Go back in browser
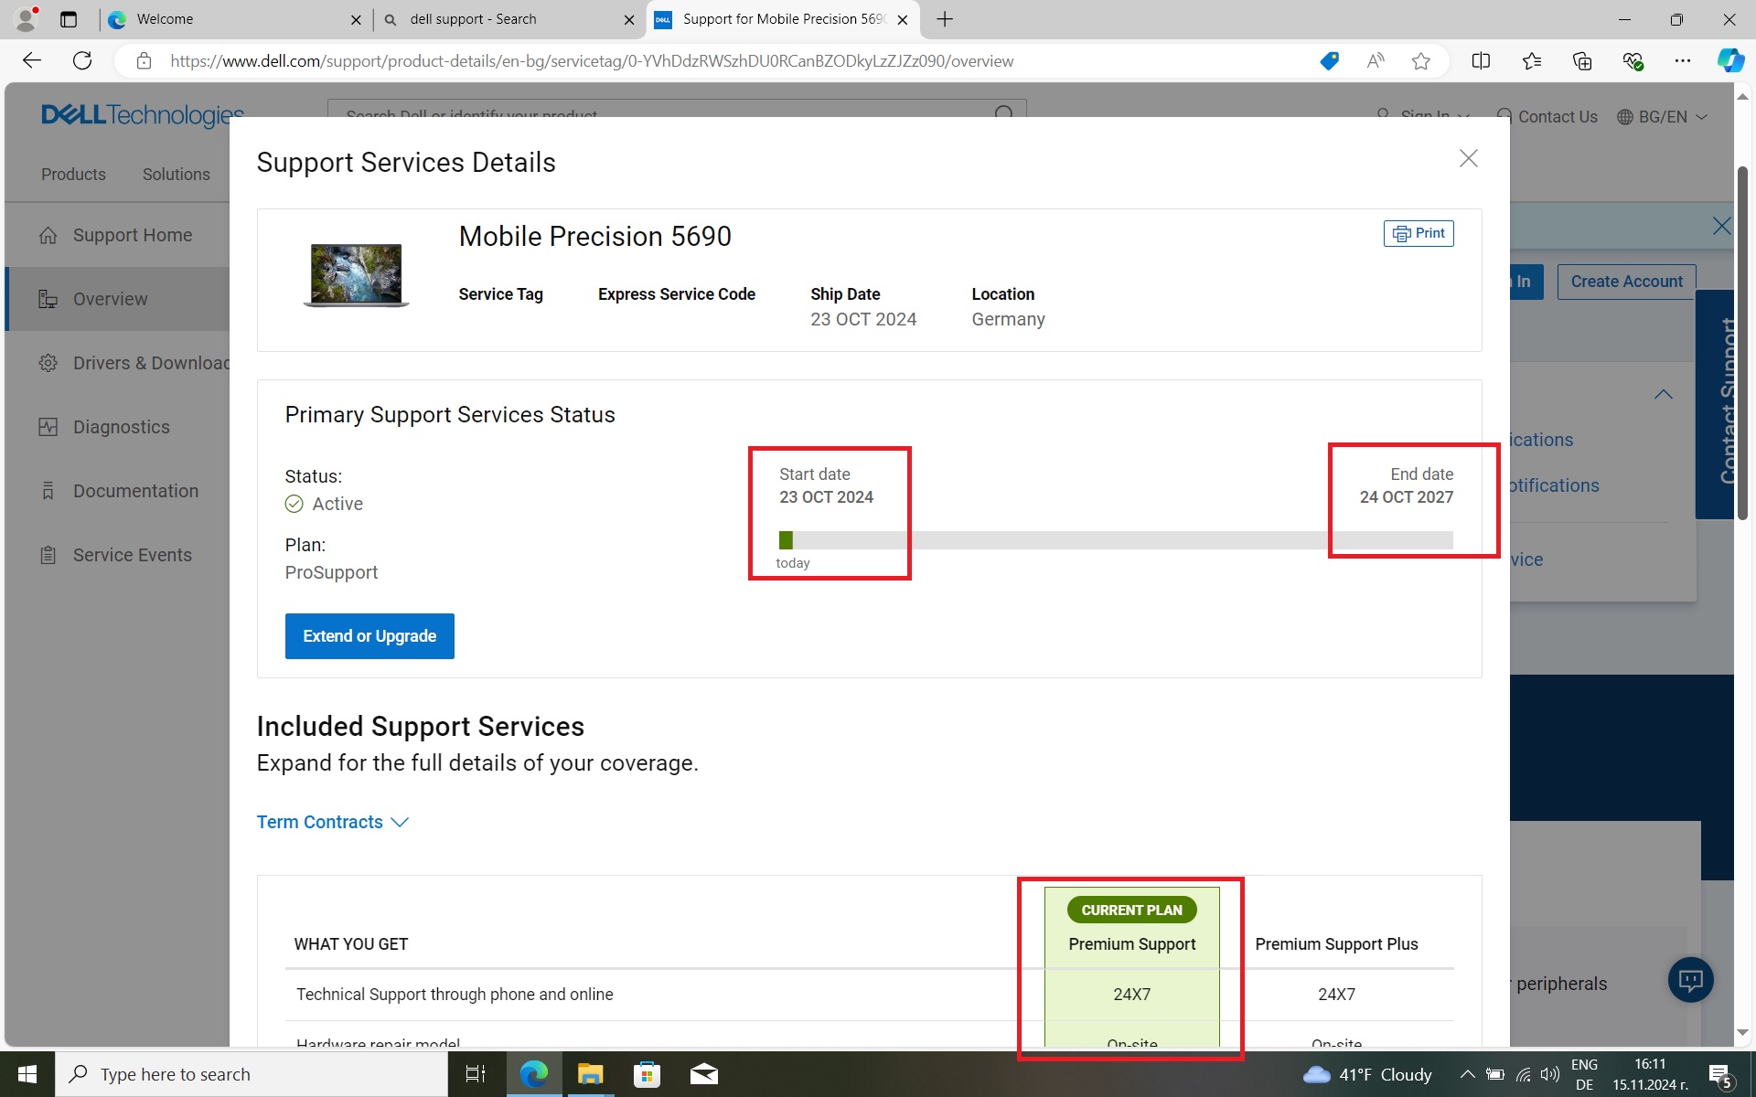The width and height of the screenshot is (1756, 1097). [x=32, y=61]
